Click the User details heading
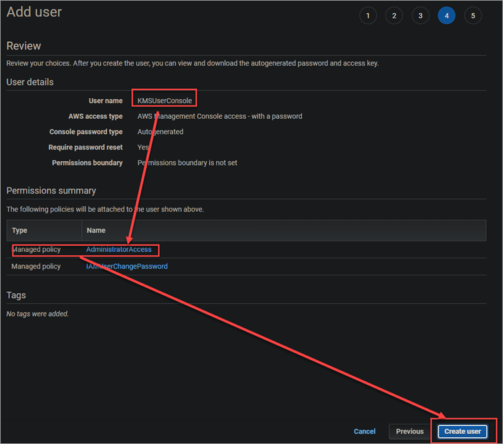 tap(30, 82)
